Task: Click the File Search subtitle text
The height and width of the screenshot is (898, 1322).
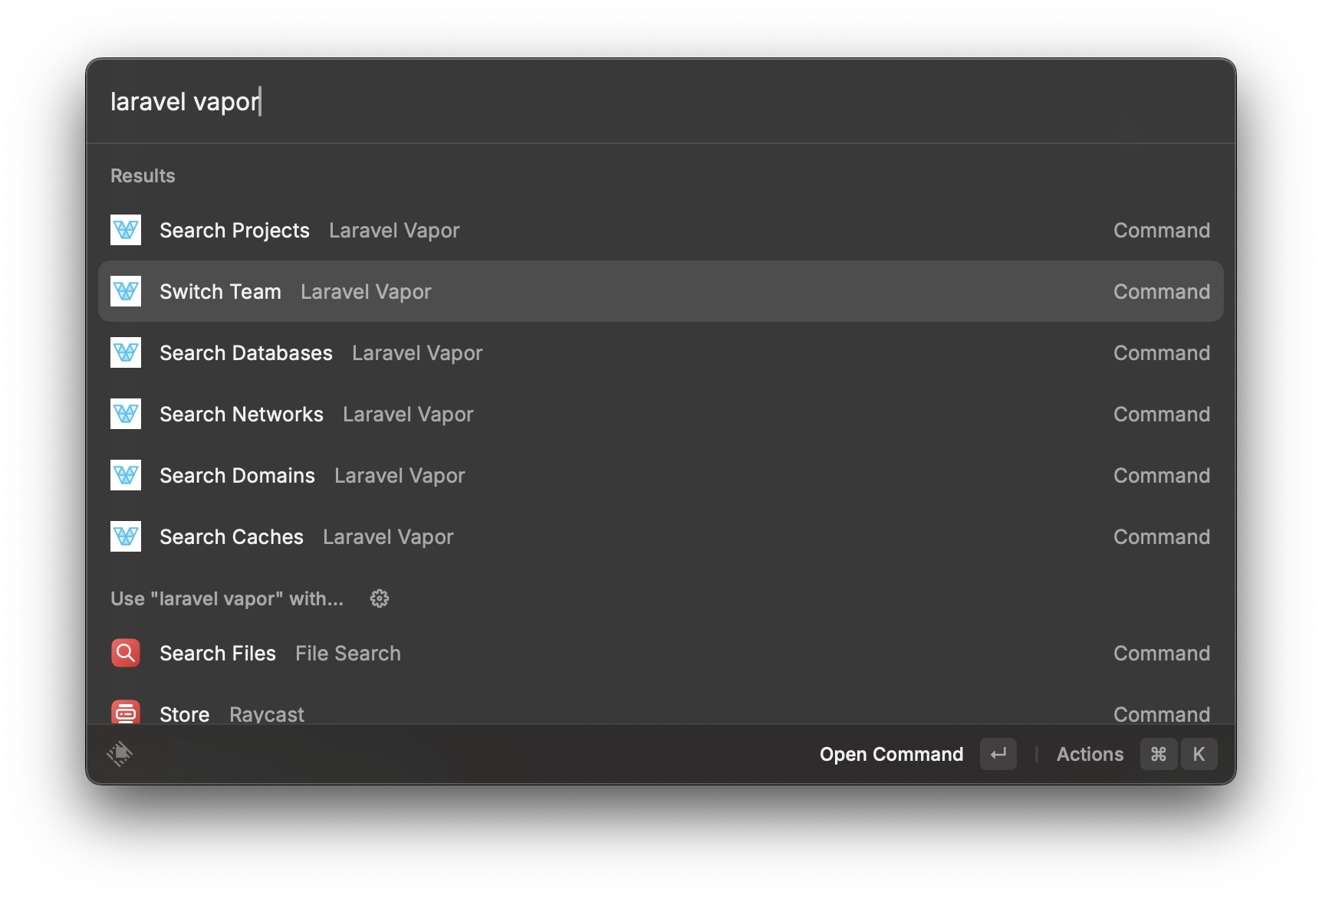Action: tap(348, 653)
